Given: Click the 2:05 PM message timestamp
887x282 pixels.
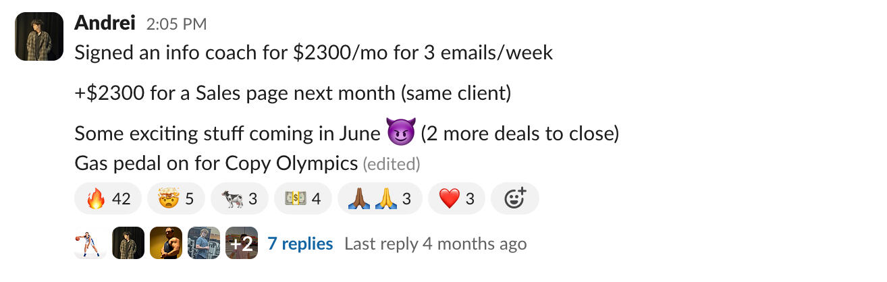Looking at the screenshot, I should pyautogui.click(x=176, y=24).
